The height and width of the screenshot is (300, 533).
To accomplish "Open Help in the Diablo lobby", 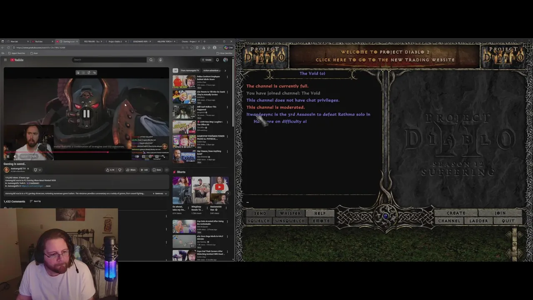I will [320, 213].
